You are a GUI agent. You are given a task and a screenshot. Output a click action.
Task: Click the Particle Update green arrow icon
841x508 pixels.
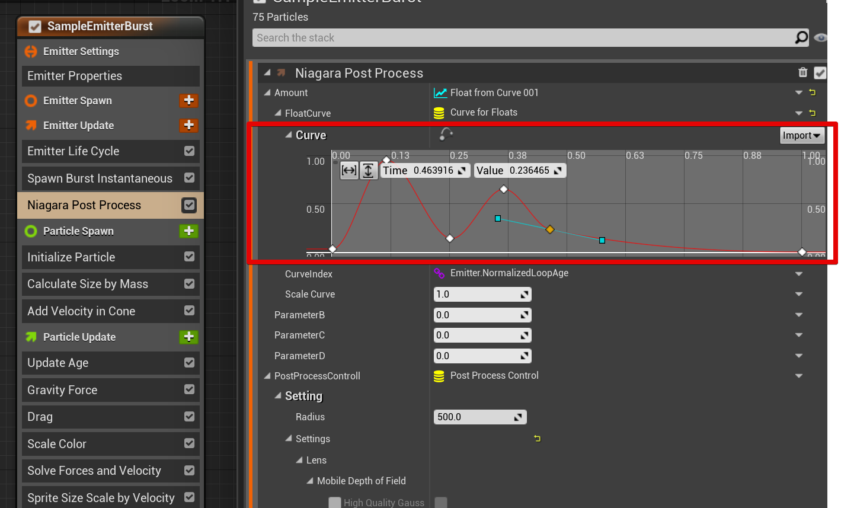[31, 337]
